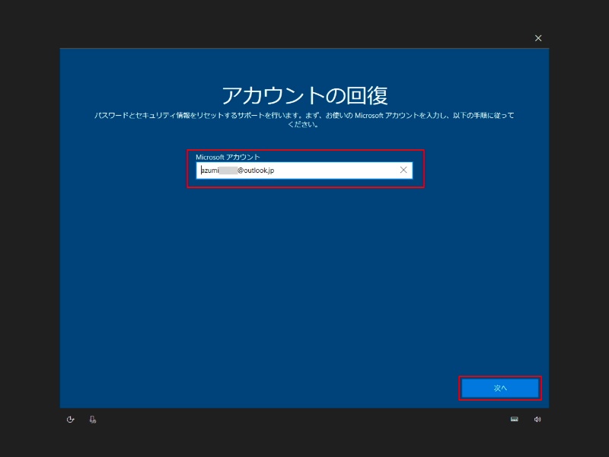Click the Microsoft アカウント field label

click(x=228, y=157)
